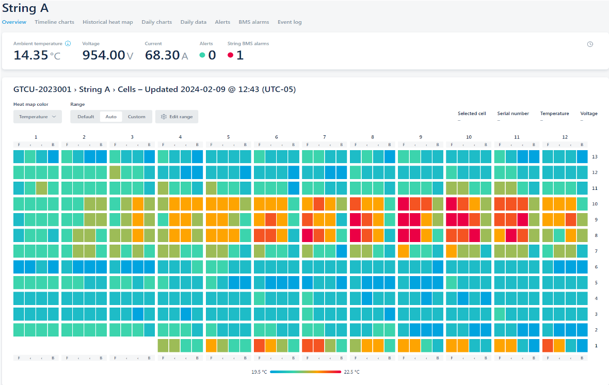This screenshot has height=385, width=609.
Task: Go to the BMS alarms tab
Action: click(x=253, y=22)
